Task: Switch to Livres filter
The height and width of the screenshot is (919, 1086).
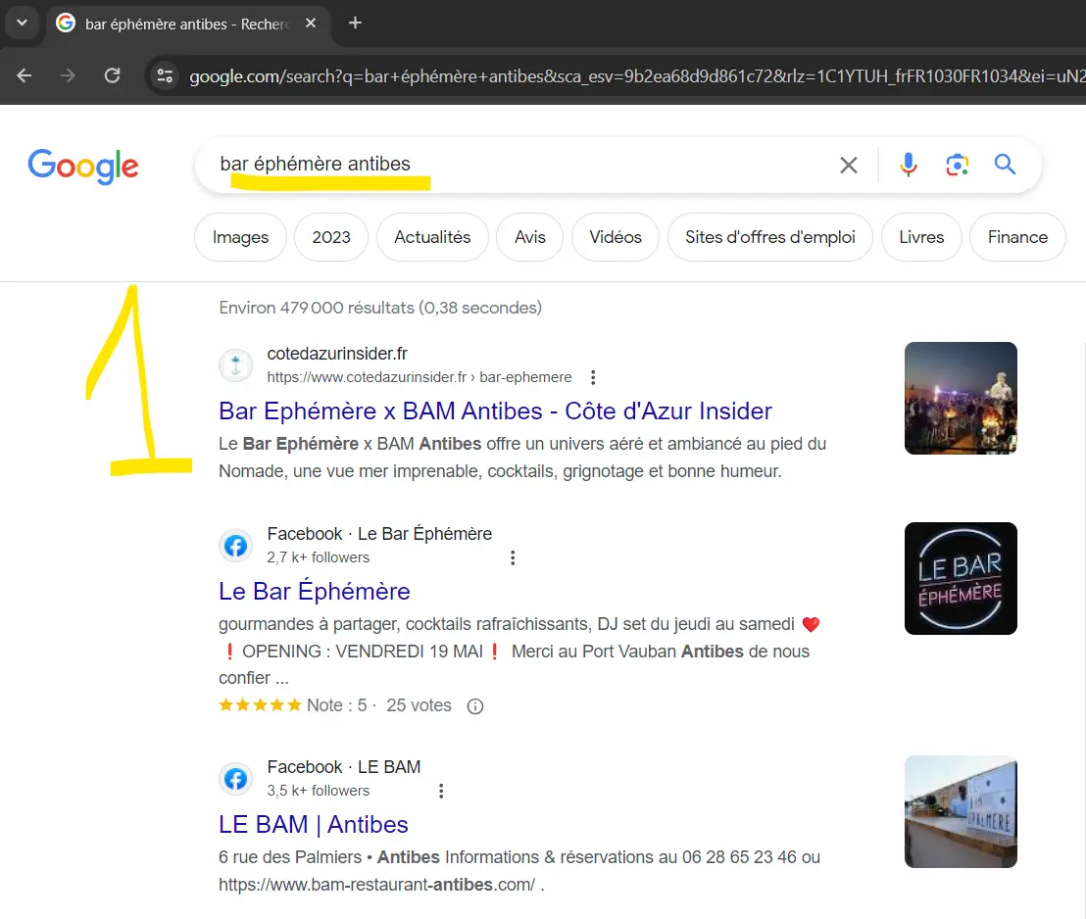Action: tap(921, 237)
